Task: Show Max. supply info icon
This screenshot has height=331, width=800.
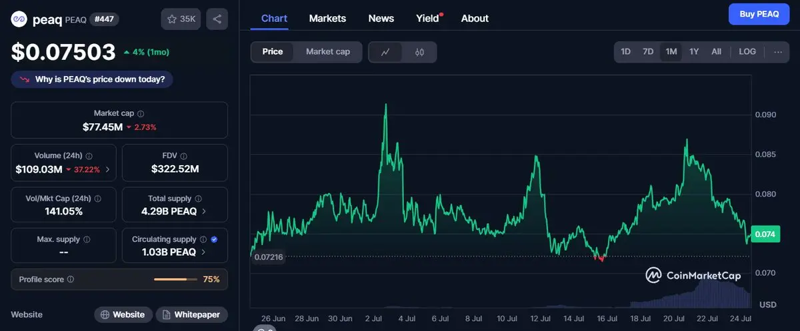Action: coord(87,239)
